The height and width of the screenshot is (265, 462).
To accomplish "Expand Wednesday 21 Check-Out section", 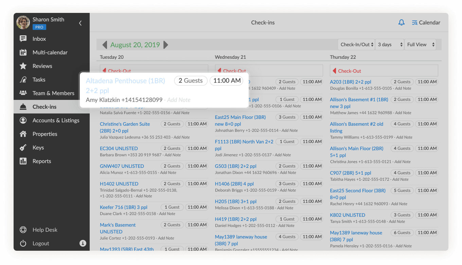I will coord(269,71).
